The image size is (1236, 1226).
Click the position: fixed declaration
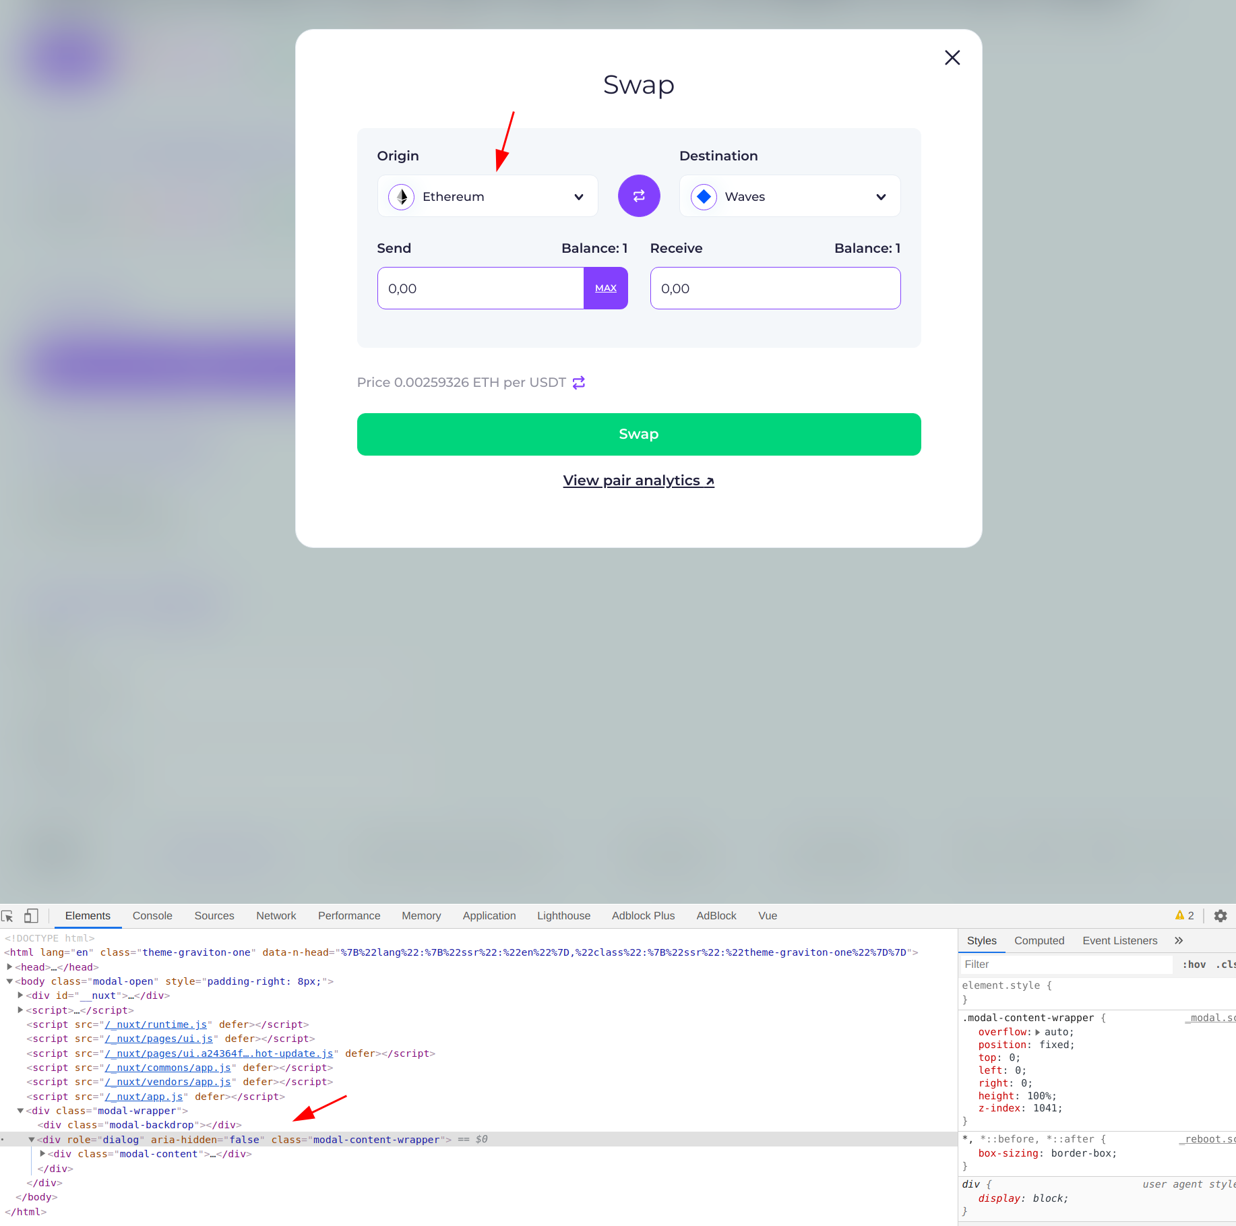1026,1045
